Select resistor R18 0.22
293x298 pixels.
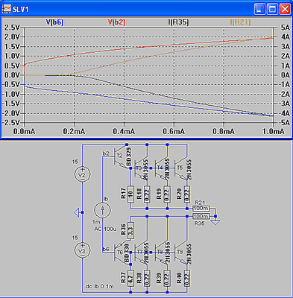pos(147,194)
